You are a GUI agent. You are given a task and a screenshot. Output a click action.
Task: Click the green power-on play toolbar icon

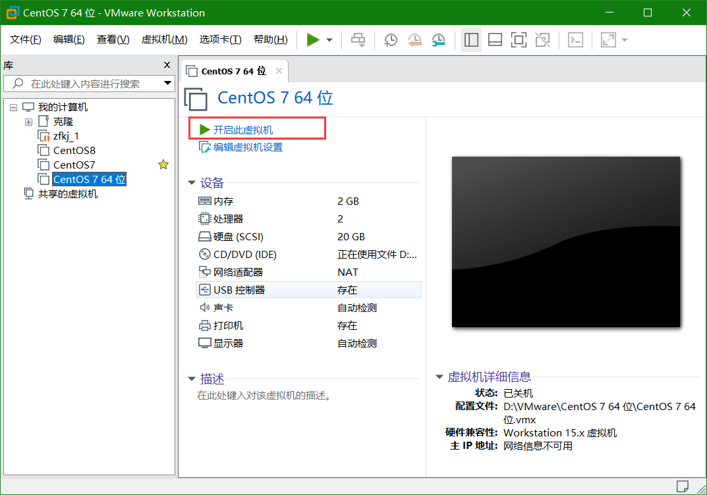313,39
